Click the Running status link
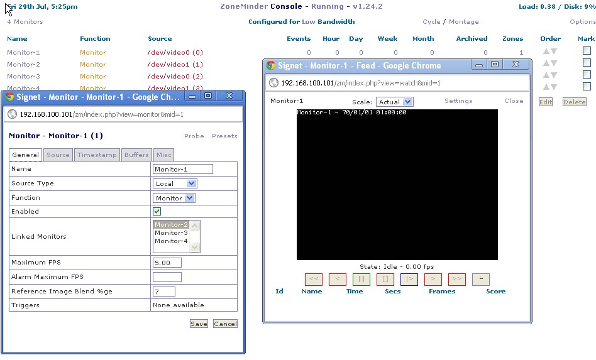 pos(328,6)
